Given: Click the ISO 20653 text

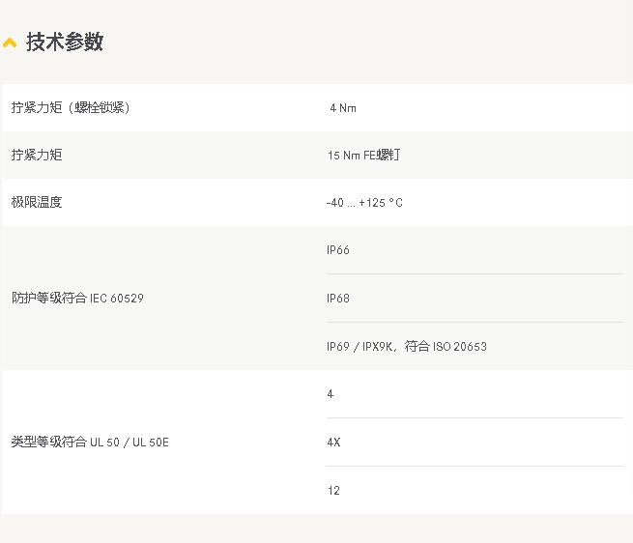Looking at the screenshot, I should tap(460, 347).
